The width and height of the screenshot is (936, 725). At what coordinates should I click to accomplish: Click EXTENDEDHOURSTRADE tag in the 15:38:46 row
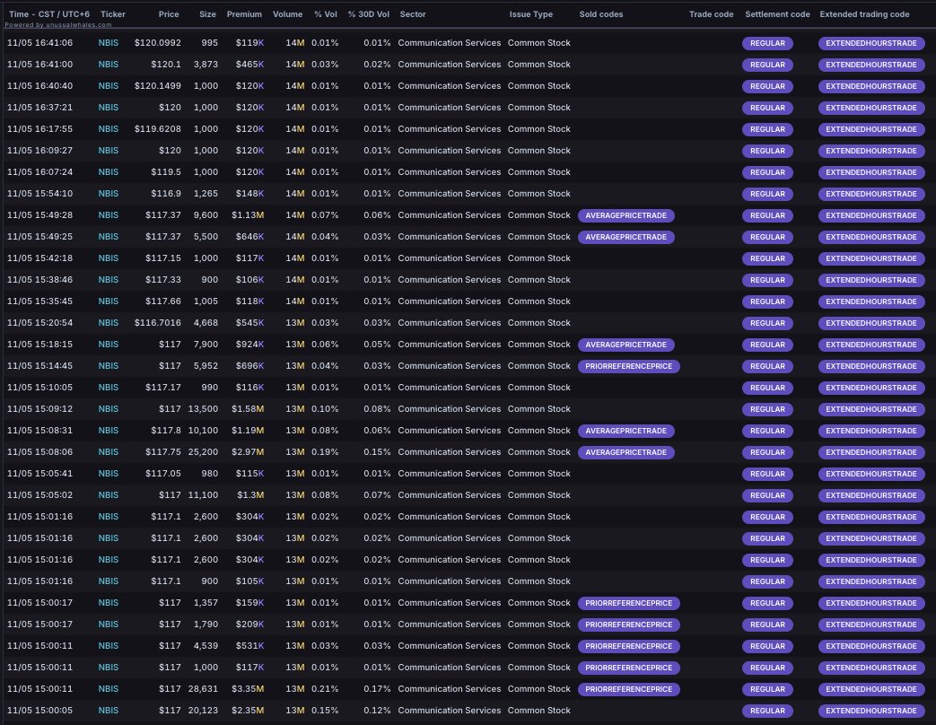(871, 280)
